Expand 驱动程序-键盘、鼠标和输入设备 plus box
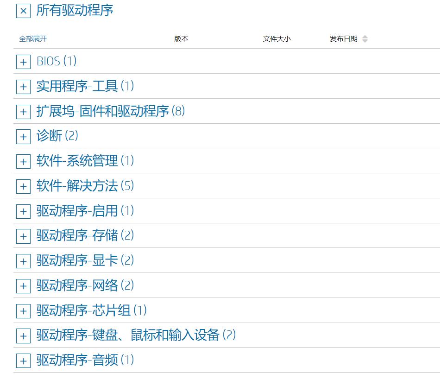The image size is (440, 380). tap(23, 336)
